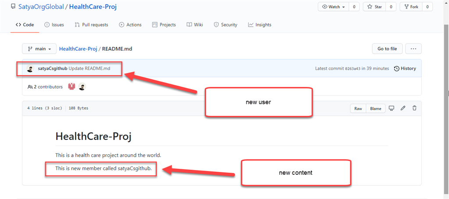Open the SatyaOrgGlobal organization link

point(41,7)
